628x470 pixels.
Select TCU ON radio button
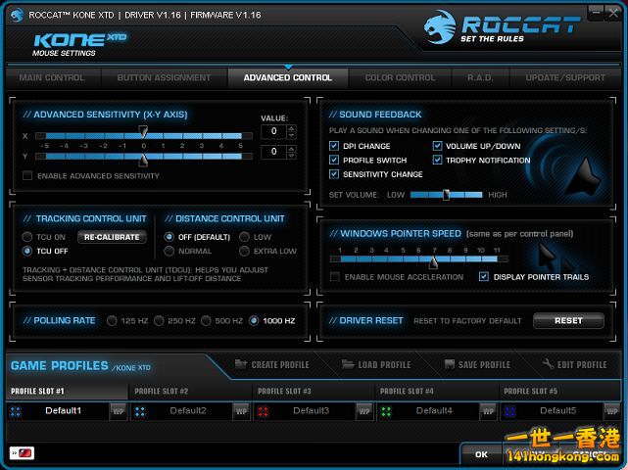pyautogui.click(x=26, y=237)
